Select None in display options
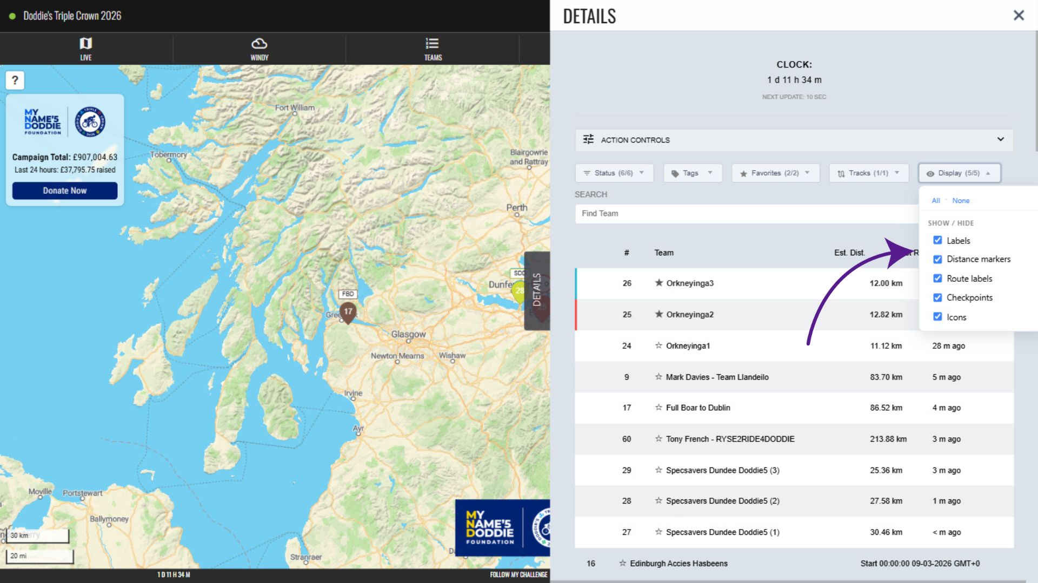 tap(960, 201)
